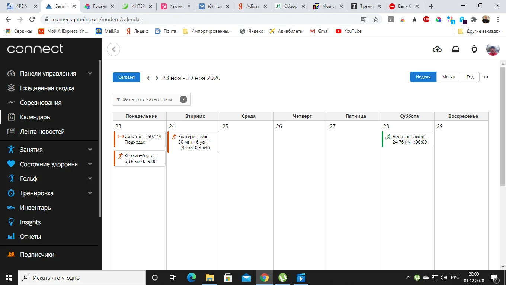The width and height of the screenshot is (506, 285).
Task: Open the Сил. тре 0:07:44 activity
Action: (x=140, y=139)
